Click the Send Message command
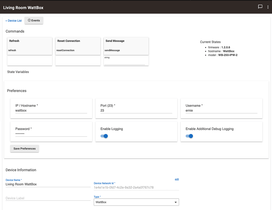The image size is (272, 210). tap(126, 46)
